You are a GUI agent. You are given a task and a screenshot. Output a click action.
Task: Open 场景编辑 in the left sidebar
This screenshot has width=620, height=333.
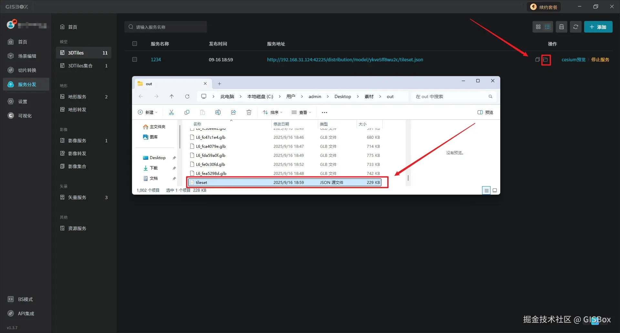click(26, 56)
